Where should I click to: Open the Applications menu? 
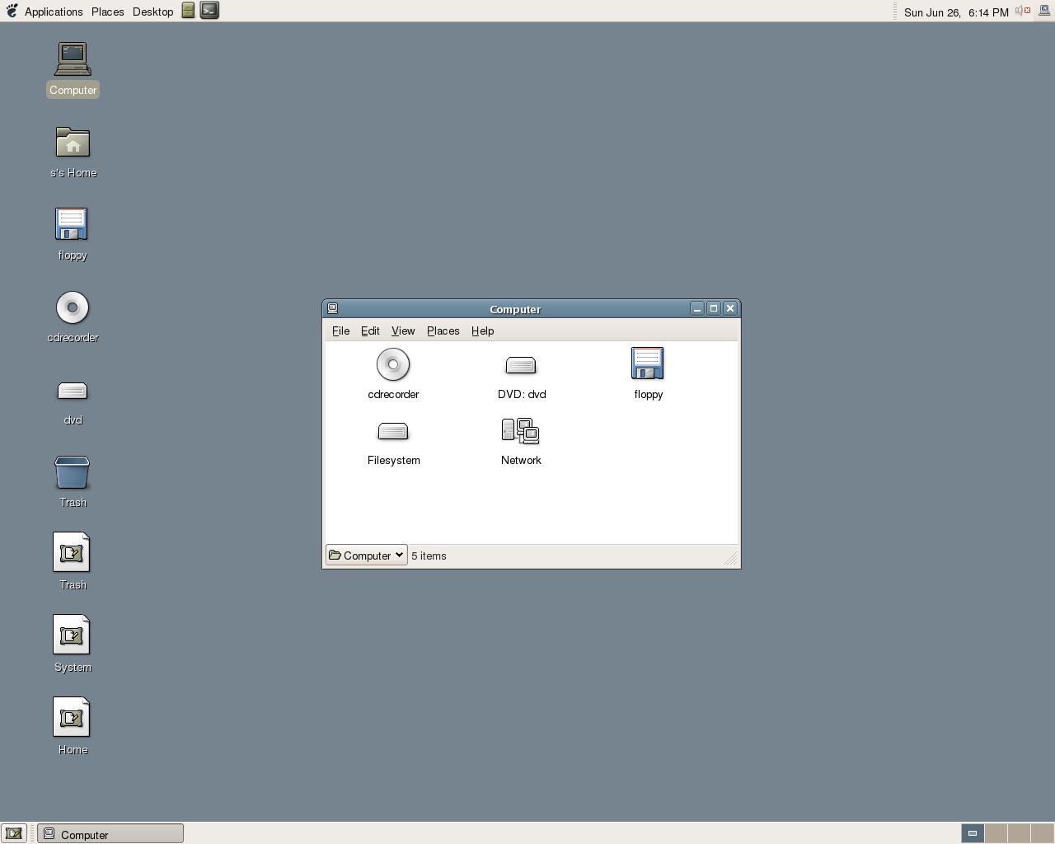coord(54,12)
